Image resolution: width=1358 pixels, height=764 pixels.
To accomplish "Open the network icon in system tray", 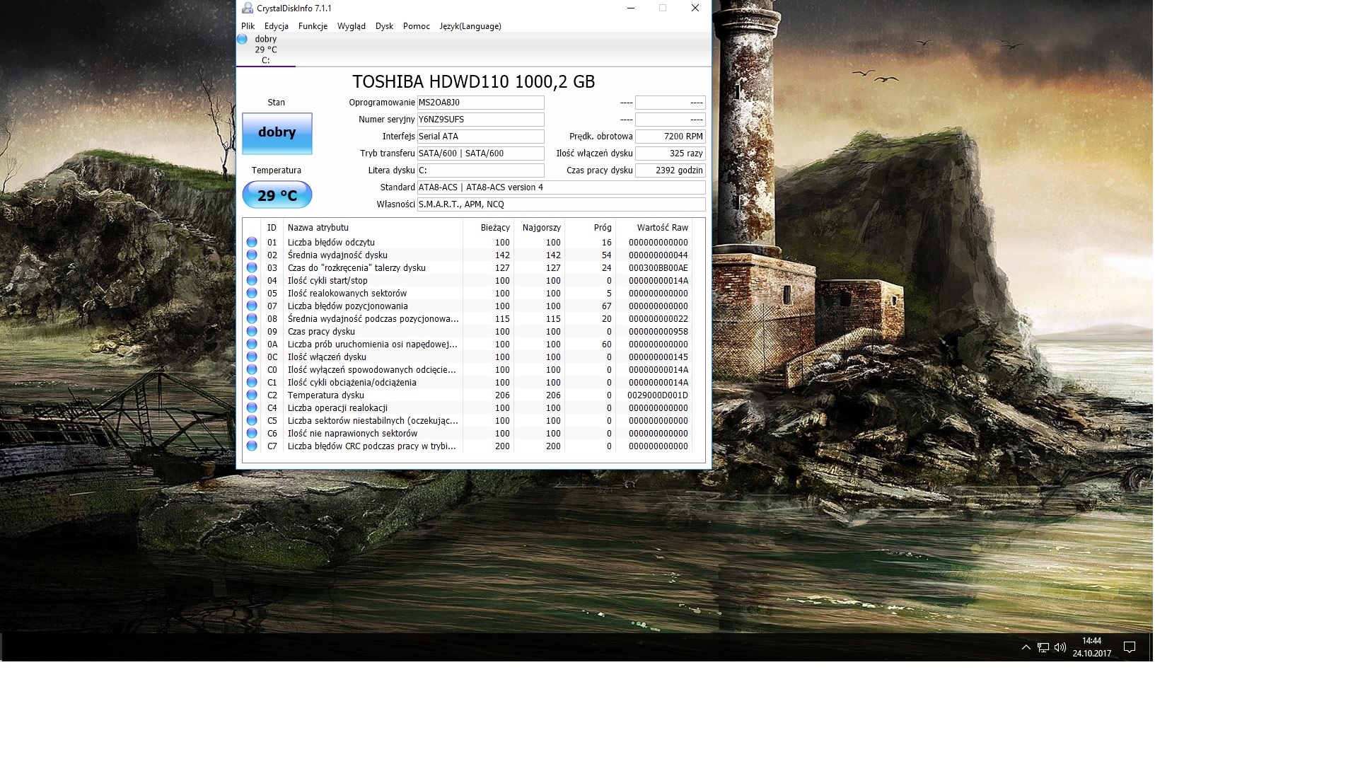I will [1043, 647].
